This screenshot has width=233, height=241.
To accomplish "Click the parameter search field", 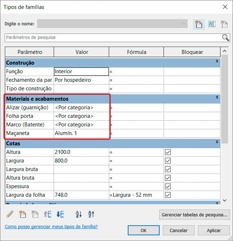I will 113,37.
